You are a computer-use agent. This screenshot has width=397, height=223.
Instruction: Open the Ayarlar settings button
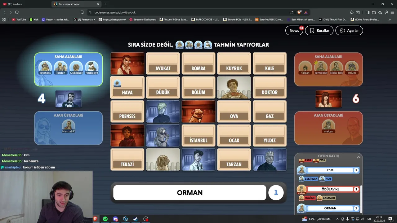349,30
